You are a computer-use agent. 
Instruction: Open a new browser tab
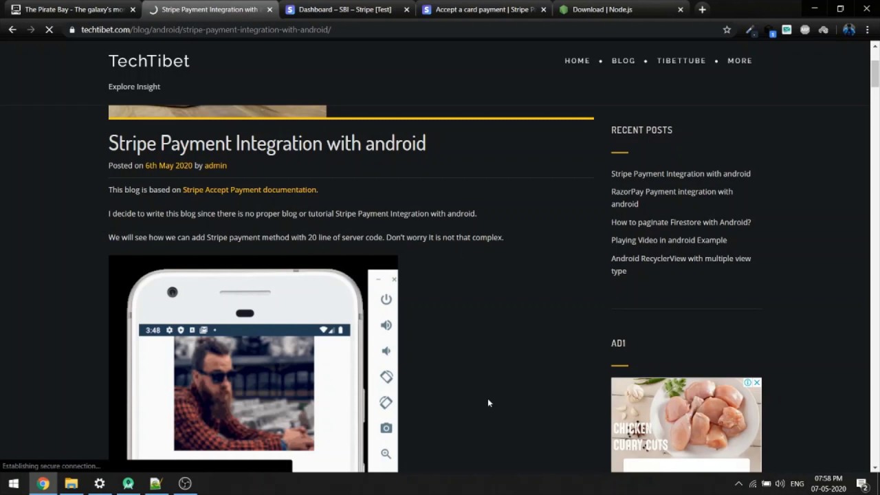point(702,10)
